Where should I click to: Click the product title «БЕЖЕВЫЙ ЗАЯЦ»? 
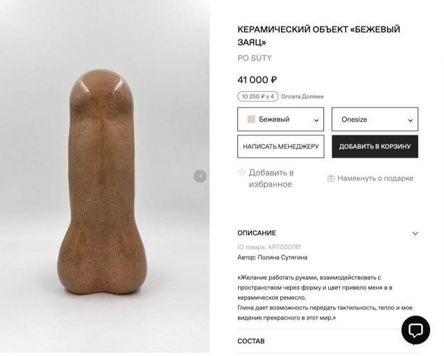318,36
